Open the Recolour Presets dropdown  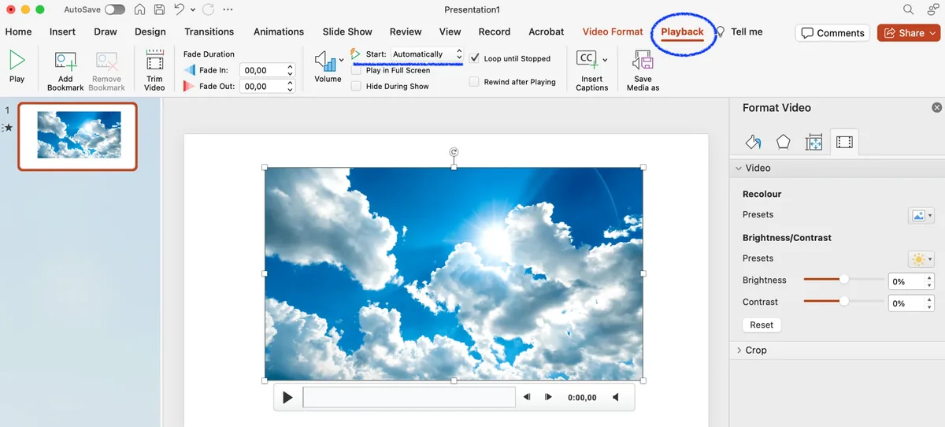[921, 215]
